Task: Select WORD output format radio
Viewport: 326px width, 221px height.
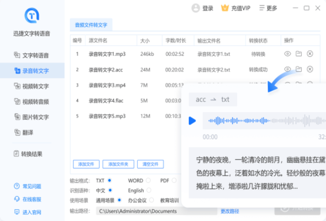Action: click(148, 180)
